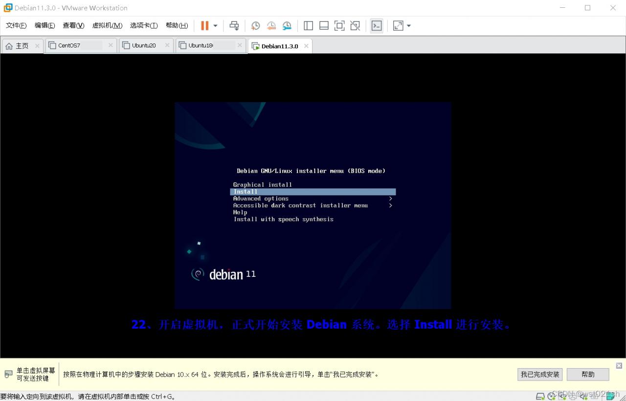Click the keyboard icon beside 单击虚拟屏幕
Screen dimensions: 626x401
point(8,374)
